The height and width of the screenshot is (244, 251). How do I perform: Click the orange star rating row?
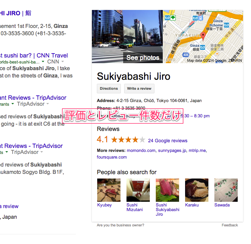[x=128, y=140]
